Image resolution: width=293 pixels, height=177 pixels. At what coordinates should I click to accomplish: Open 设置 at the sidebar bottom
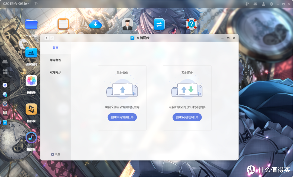tap(56, 154)
